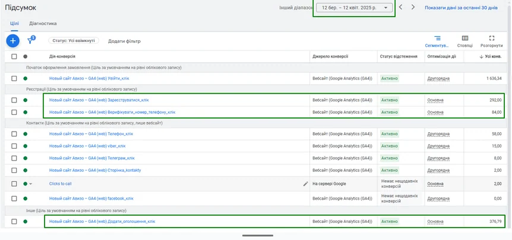Click the pencil edit icon for Clicks to call
The height and width of the screenshot is (240, 512).
[x=305, y=184]
